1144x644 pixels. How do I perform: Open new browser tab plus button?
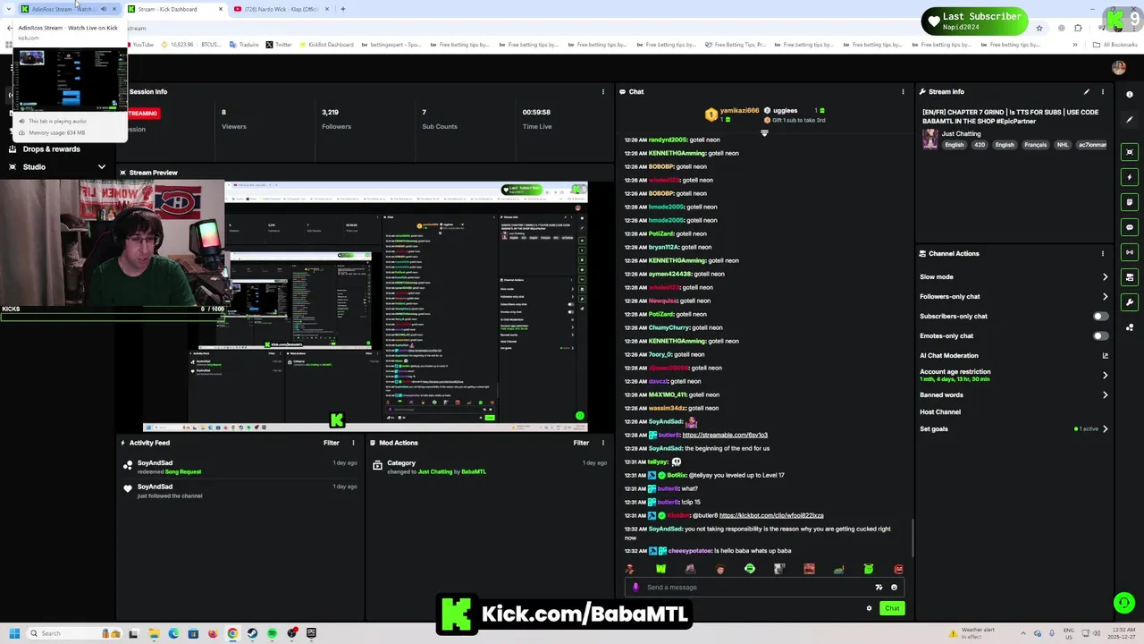pos(342,9)
